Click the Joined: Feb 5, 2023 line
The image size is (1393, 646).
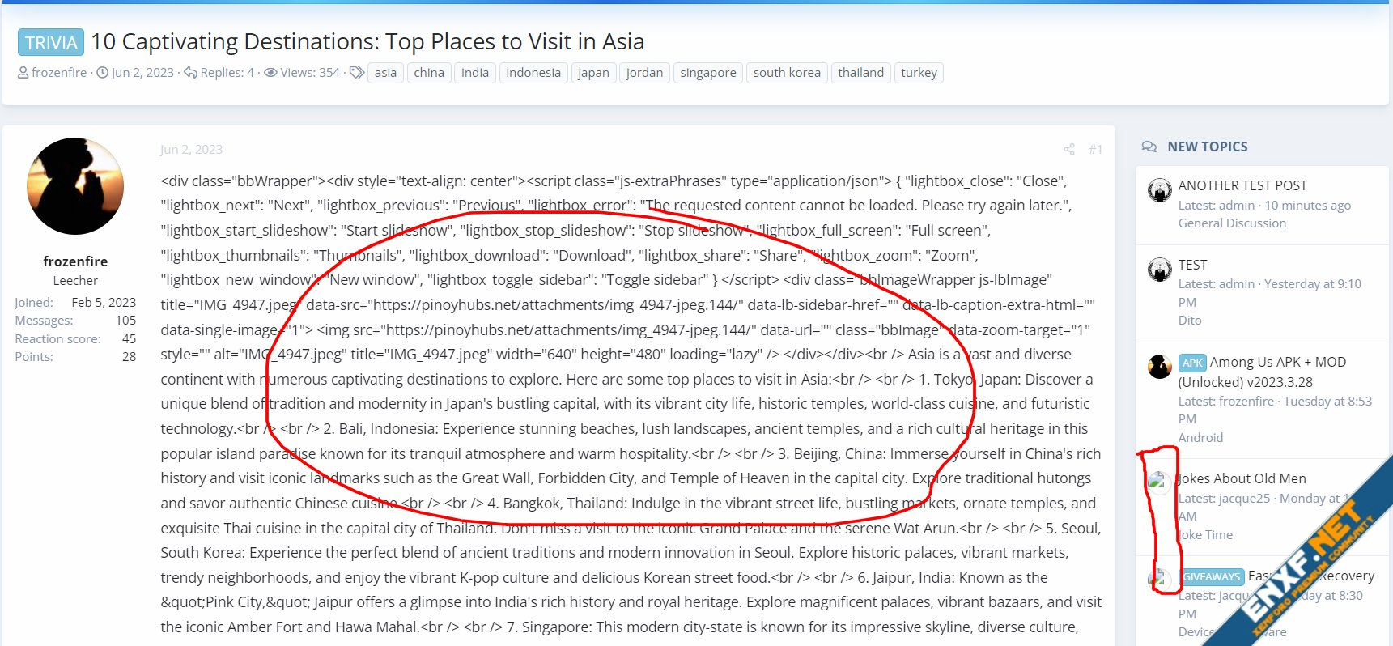pos(75,303)
